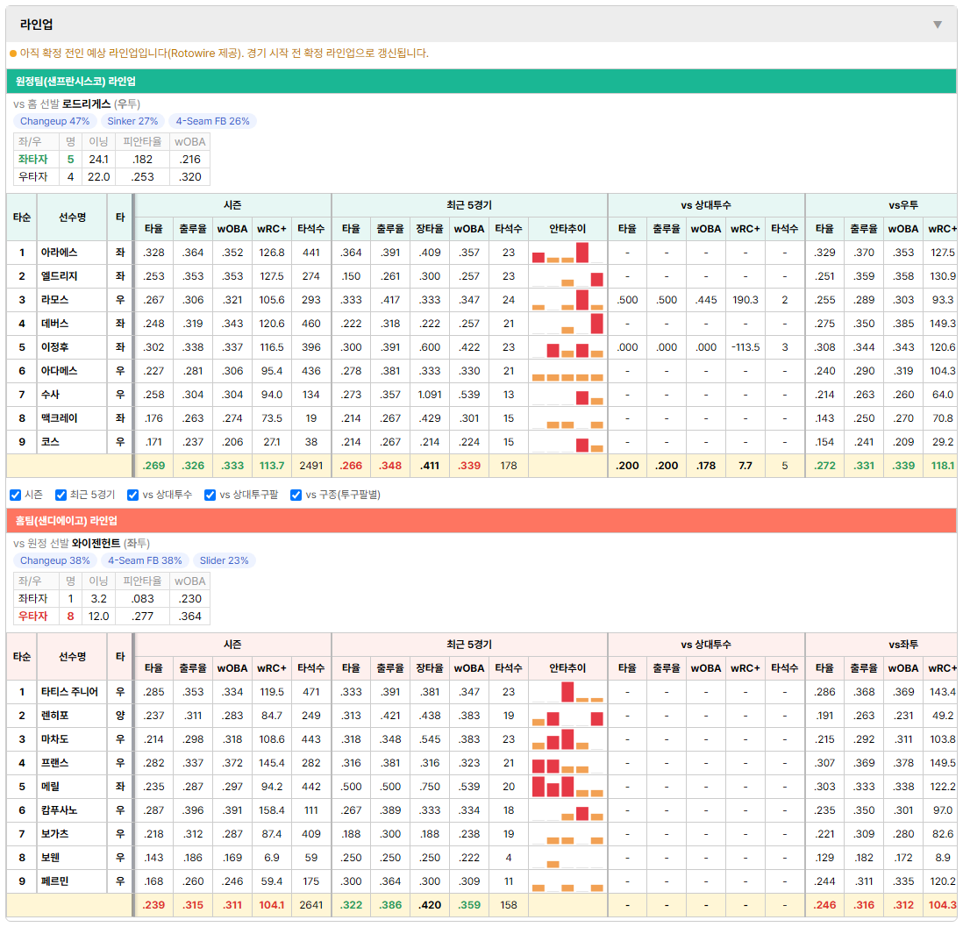Uncheck the 최근 5경기 checkbox
Image resolution: width=963 pixels, height=927 pixels.
(x=61, y=495)
